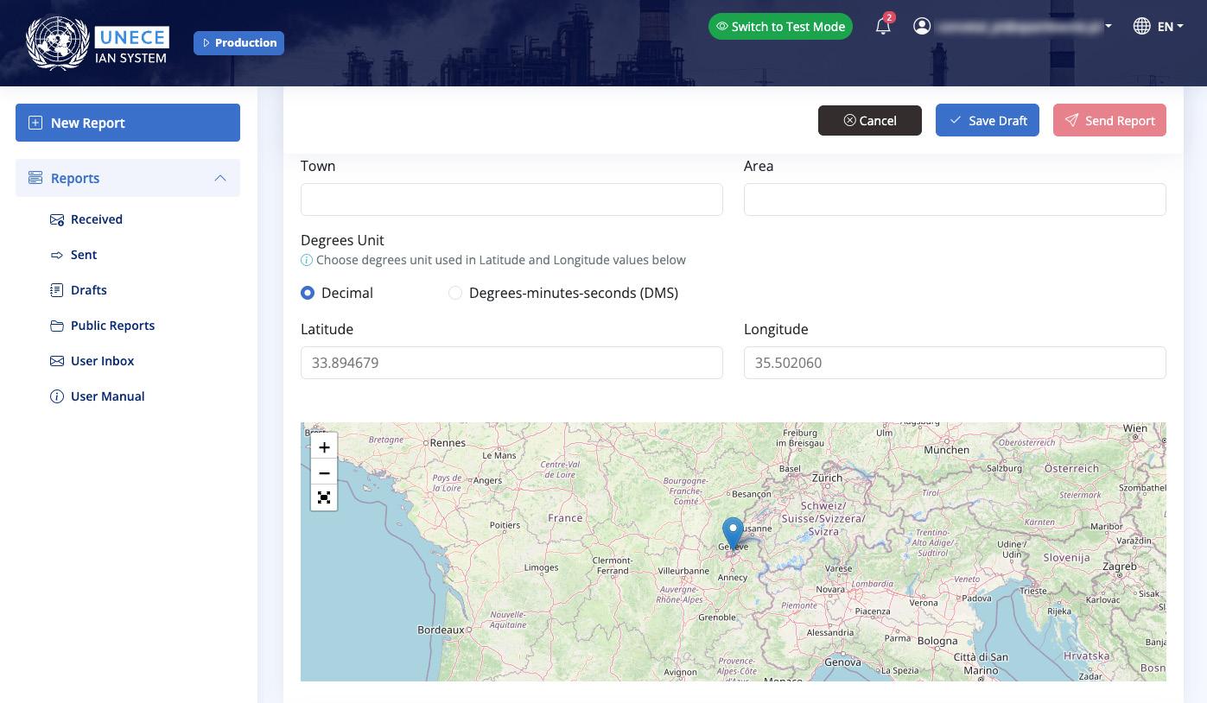Select Degrees-minutes-seconds (DMS) radio option
Viewport: 1207px width, 703px height.
pyautogui.click(x=455, y=293)
